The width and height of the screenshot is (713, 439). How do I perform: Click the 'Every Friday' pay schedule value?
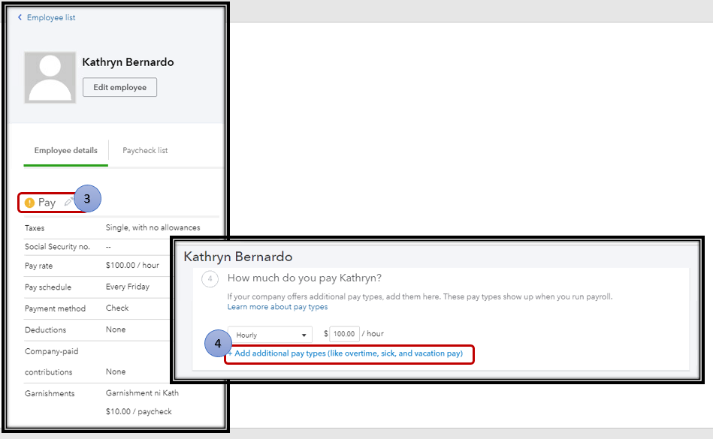tap(127, 287)
